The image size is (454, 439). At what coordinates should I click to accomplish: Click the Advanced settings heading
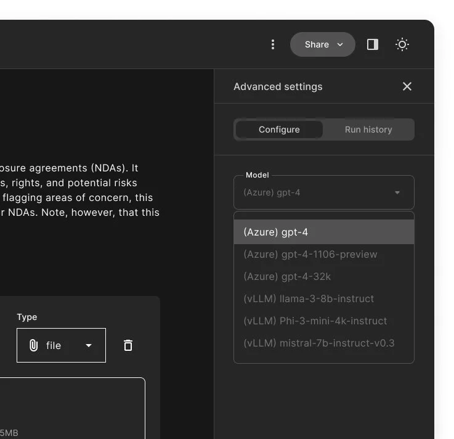[x=278, y=87]
